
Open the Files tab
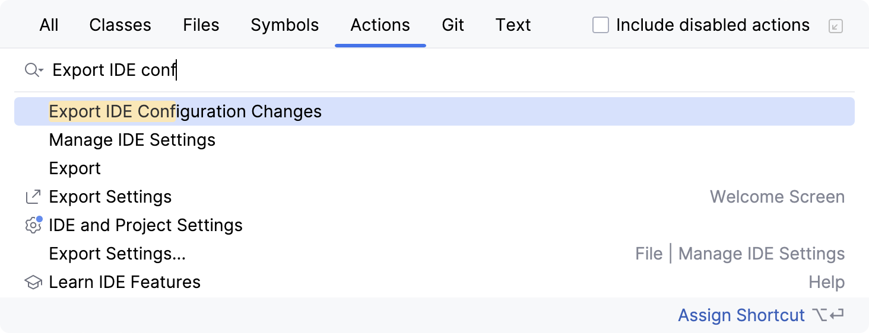tap(201, 25)
